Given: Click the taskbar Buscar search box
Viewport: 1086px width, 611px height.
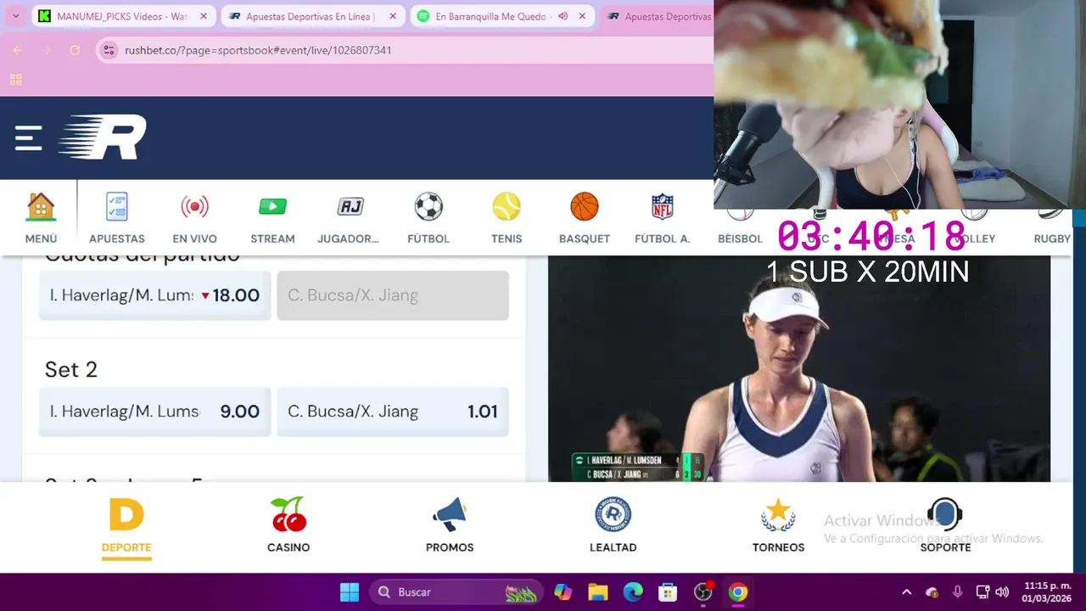Looking at the screenshot, I should pyautogui.click(x=456, y=592).
